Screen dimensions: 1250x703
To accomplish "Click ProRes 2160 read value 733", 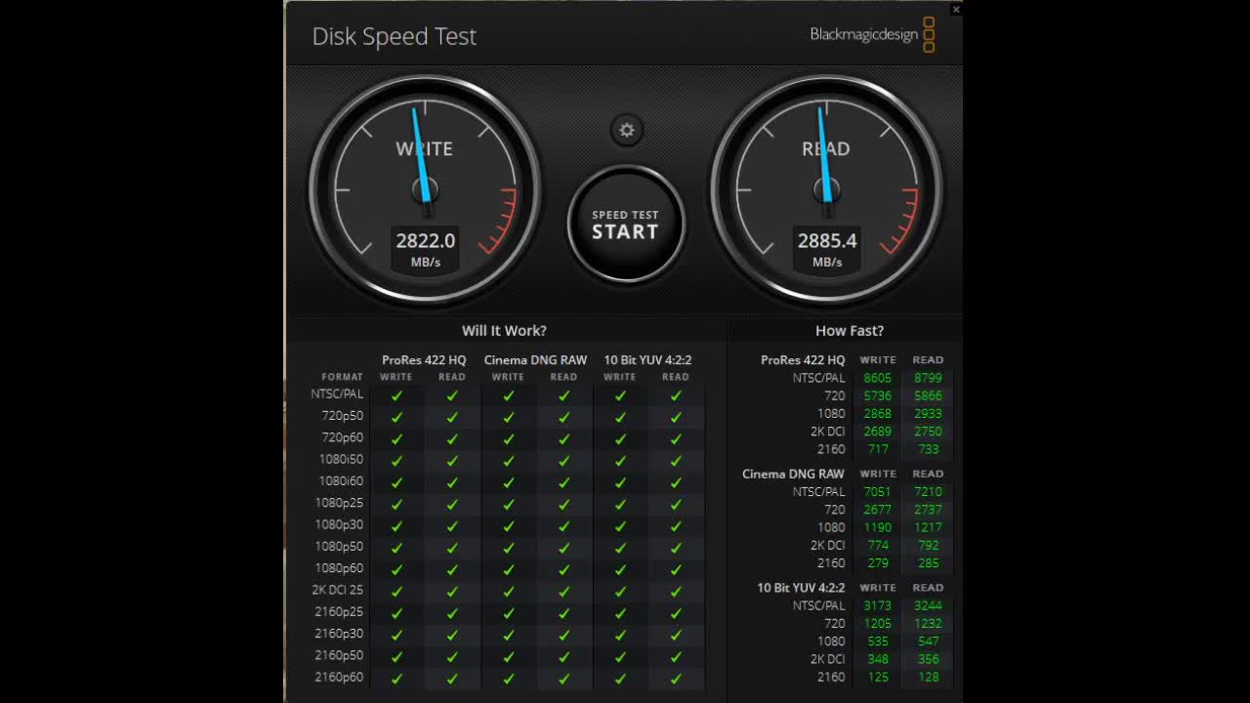I will (x=928, y=449).
